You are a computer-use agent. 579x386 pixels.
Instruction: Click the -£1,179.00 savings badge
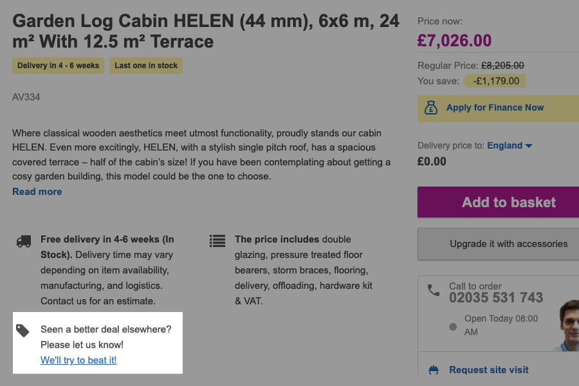point(496,81)
